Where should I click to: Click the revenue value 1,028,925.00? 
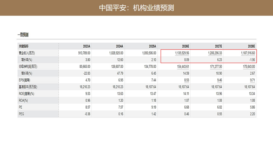coord(116,53)
